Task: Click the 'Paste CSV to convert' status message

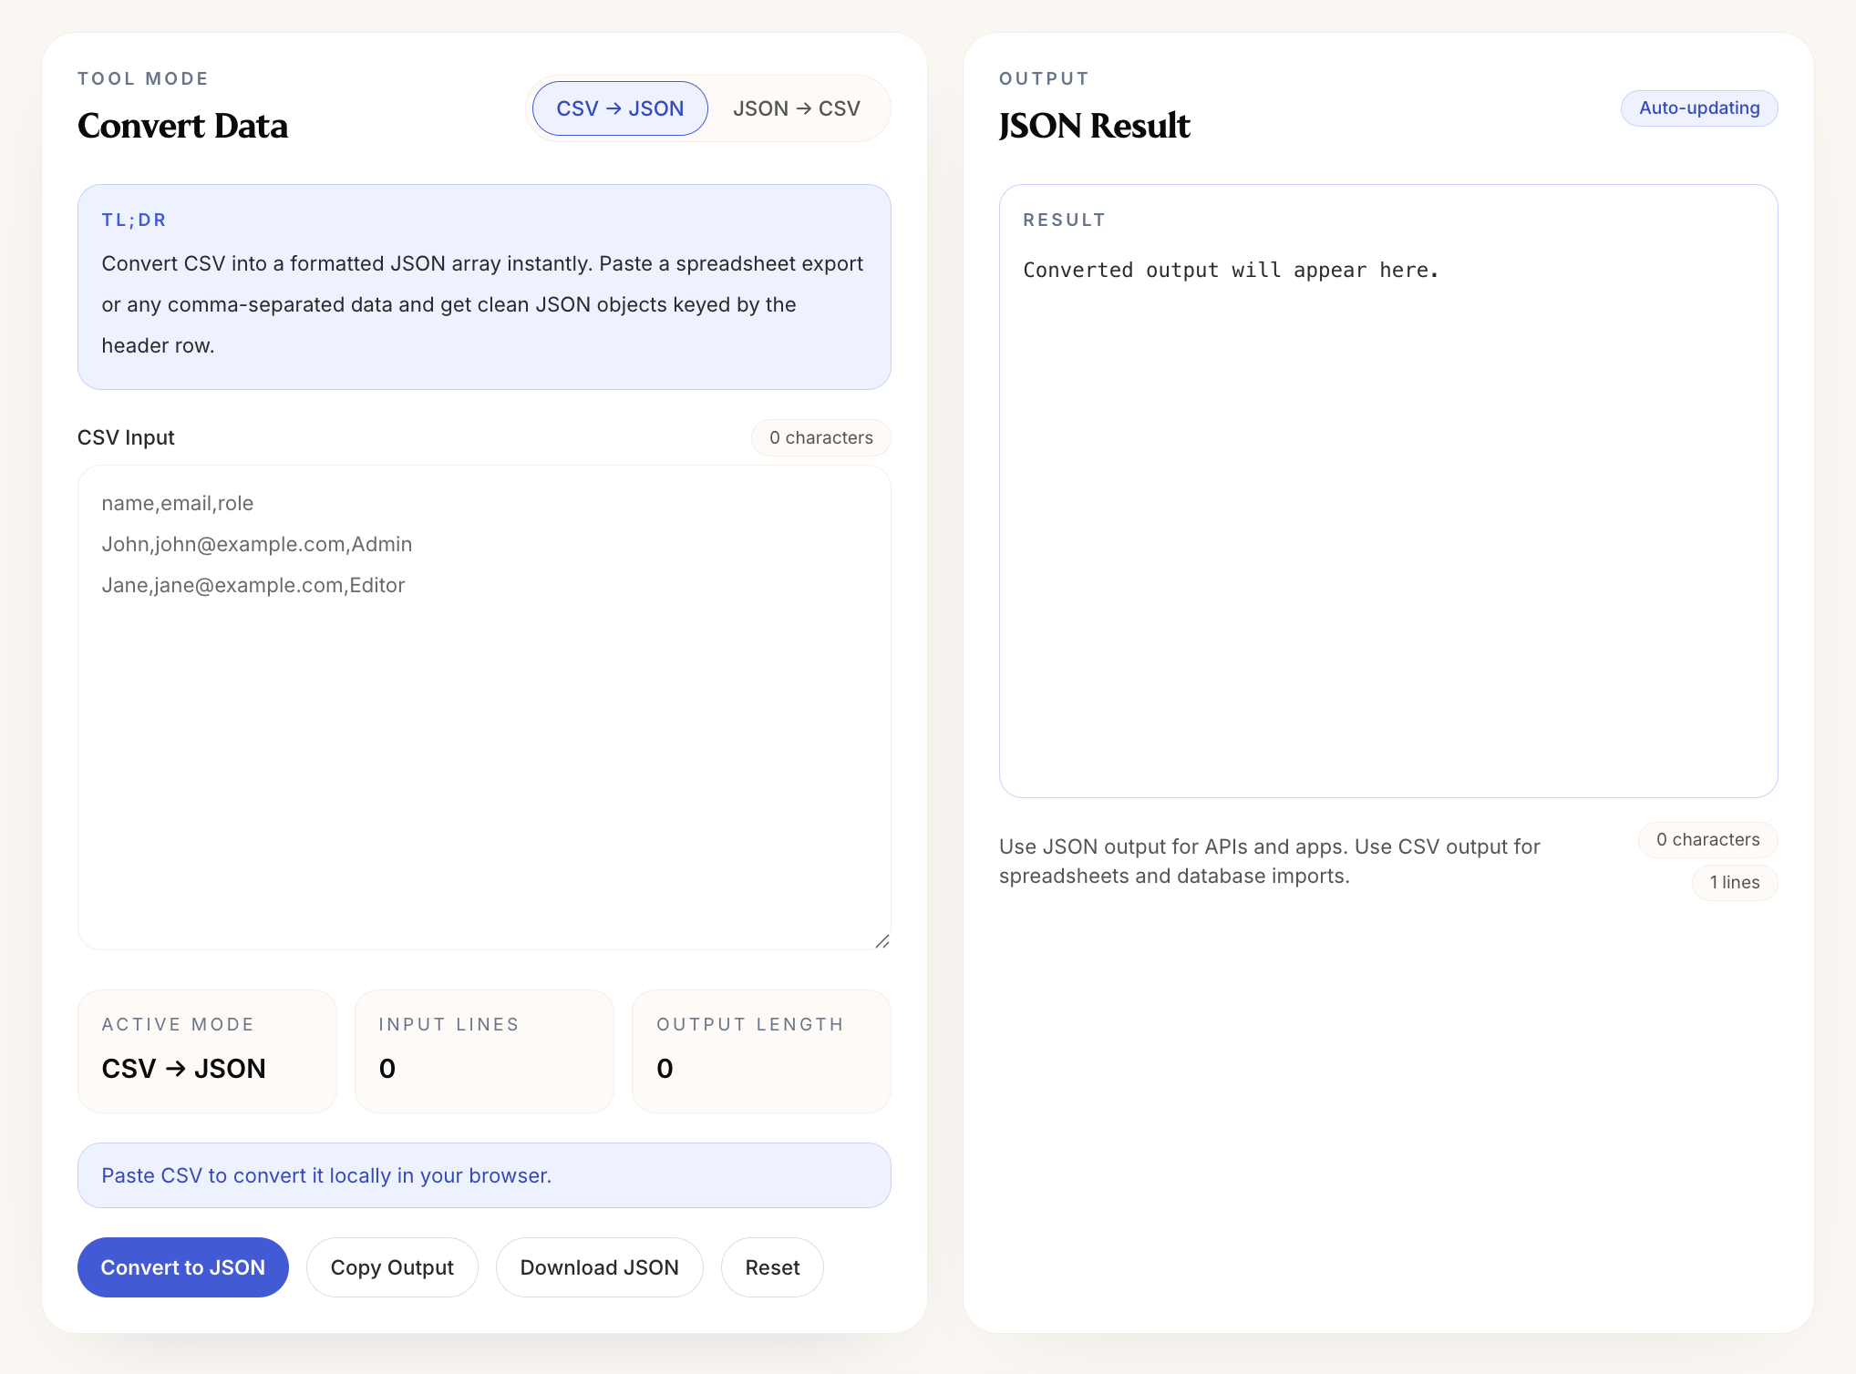Action: pyautogui.click(x=484, y=1175)
